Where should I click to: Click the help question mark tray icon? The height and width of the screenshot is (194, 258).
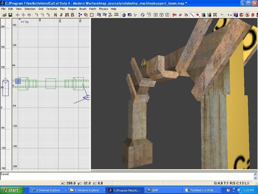[228, 190]
